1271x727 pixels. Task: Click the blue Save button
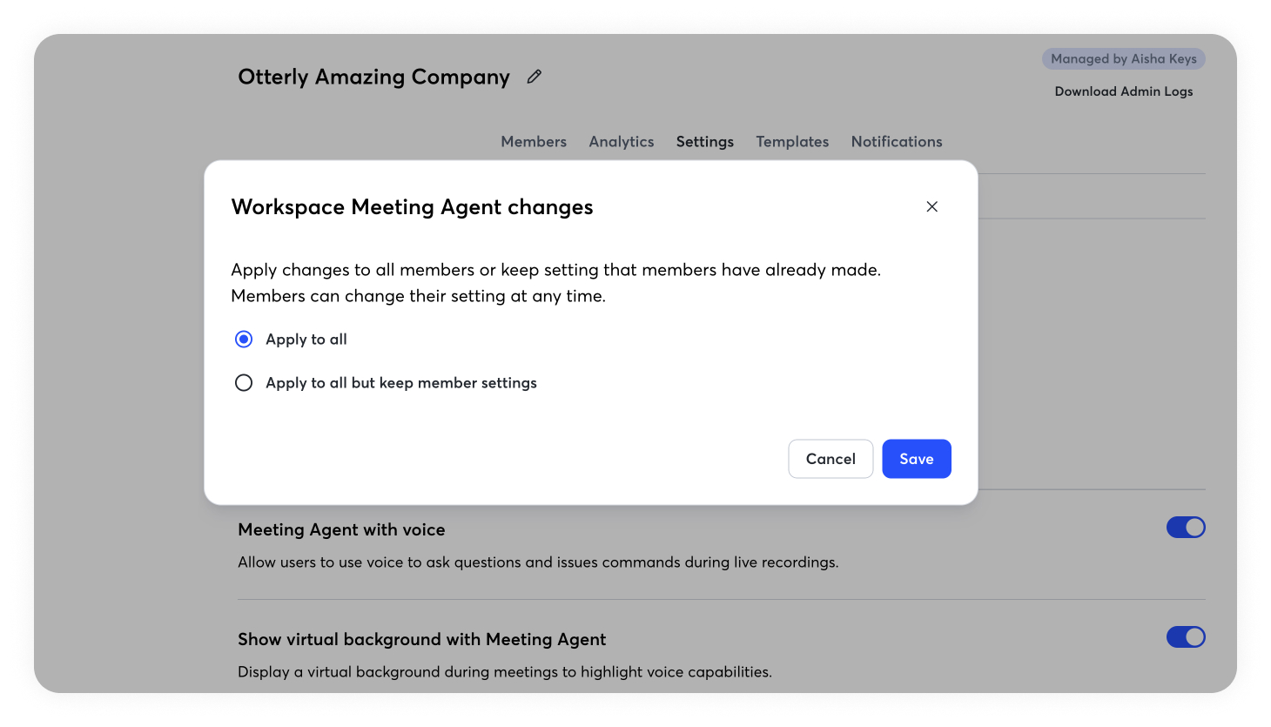click(916, 459)
